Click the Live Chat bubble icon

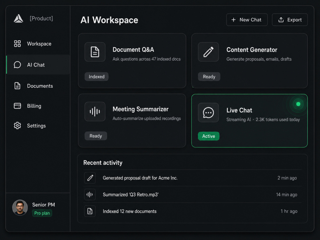coord(208,112)
